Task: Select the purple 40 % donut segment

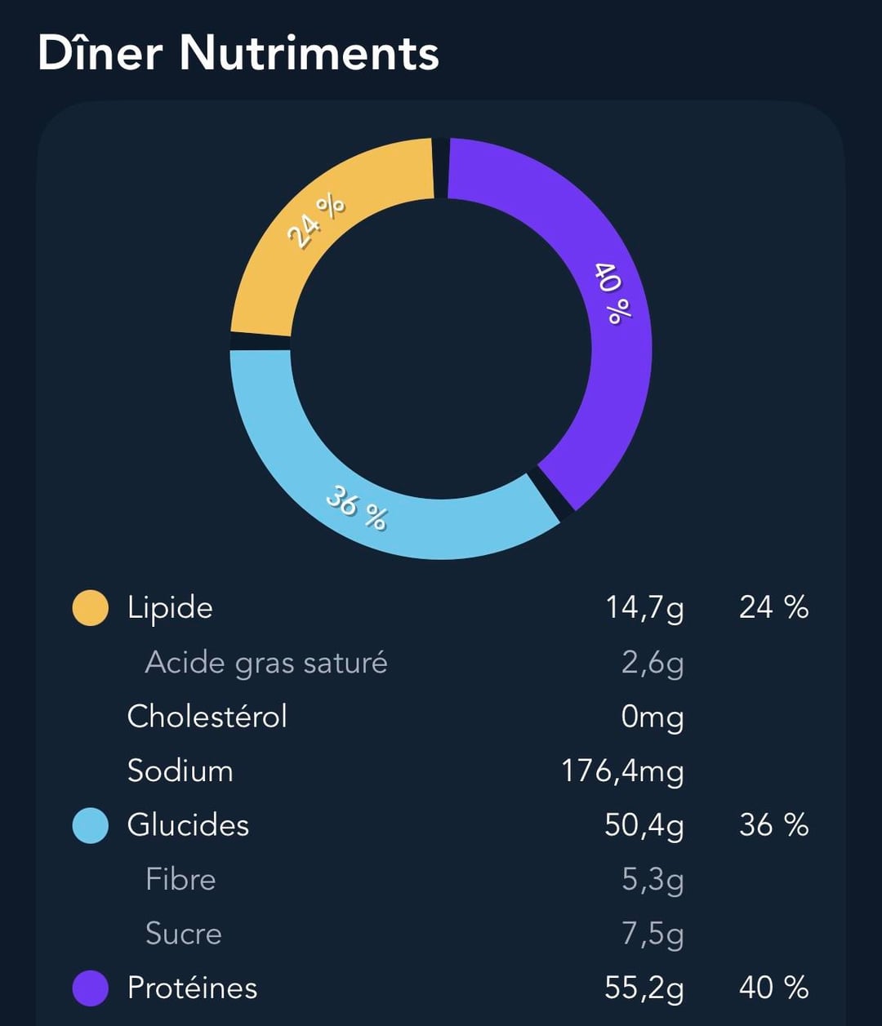Action: pyautogui.click(x=608, y=302)
